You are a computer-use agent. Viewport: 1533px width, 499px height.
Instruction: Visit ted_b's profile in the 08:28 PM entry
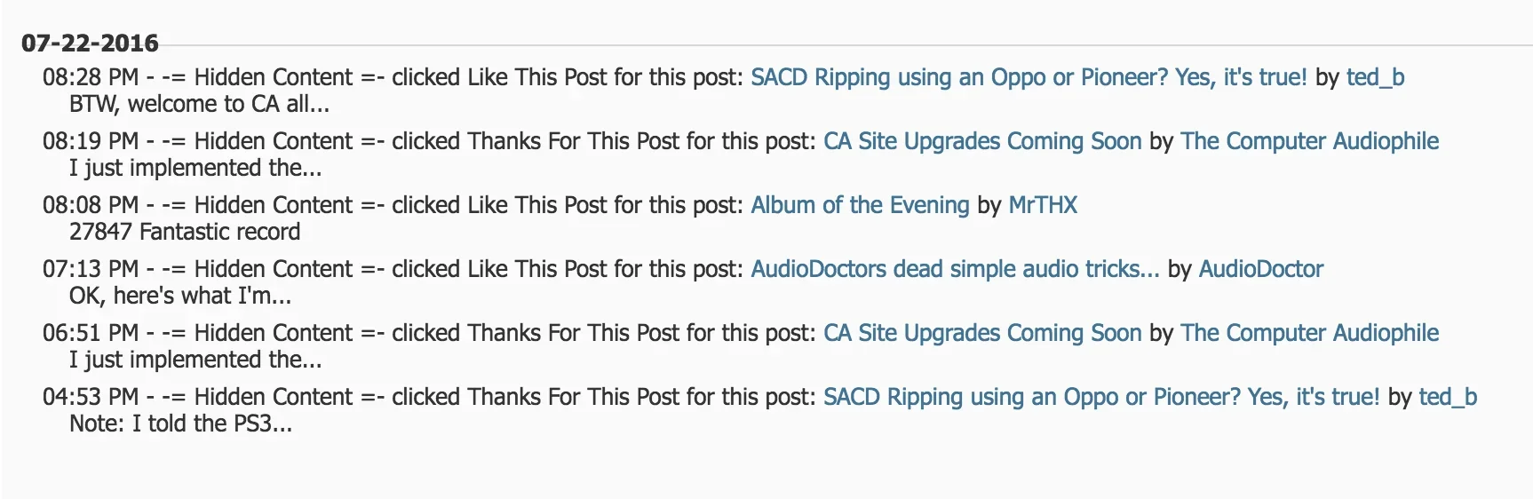pyautogui.click(x=1375, y=77)
